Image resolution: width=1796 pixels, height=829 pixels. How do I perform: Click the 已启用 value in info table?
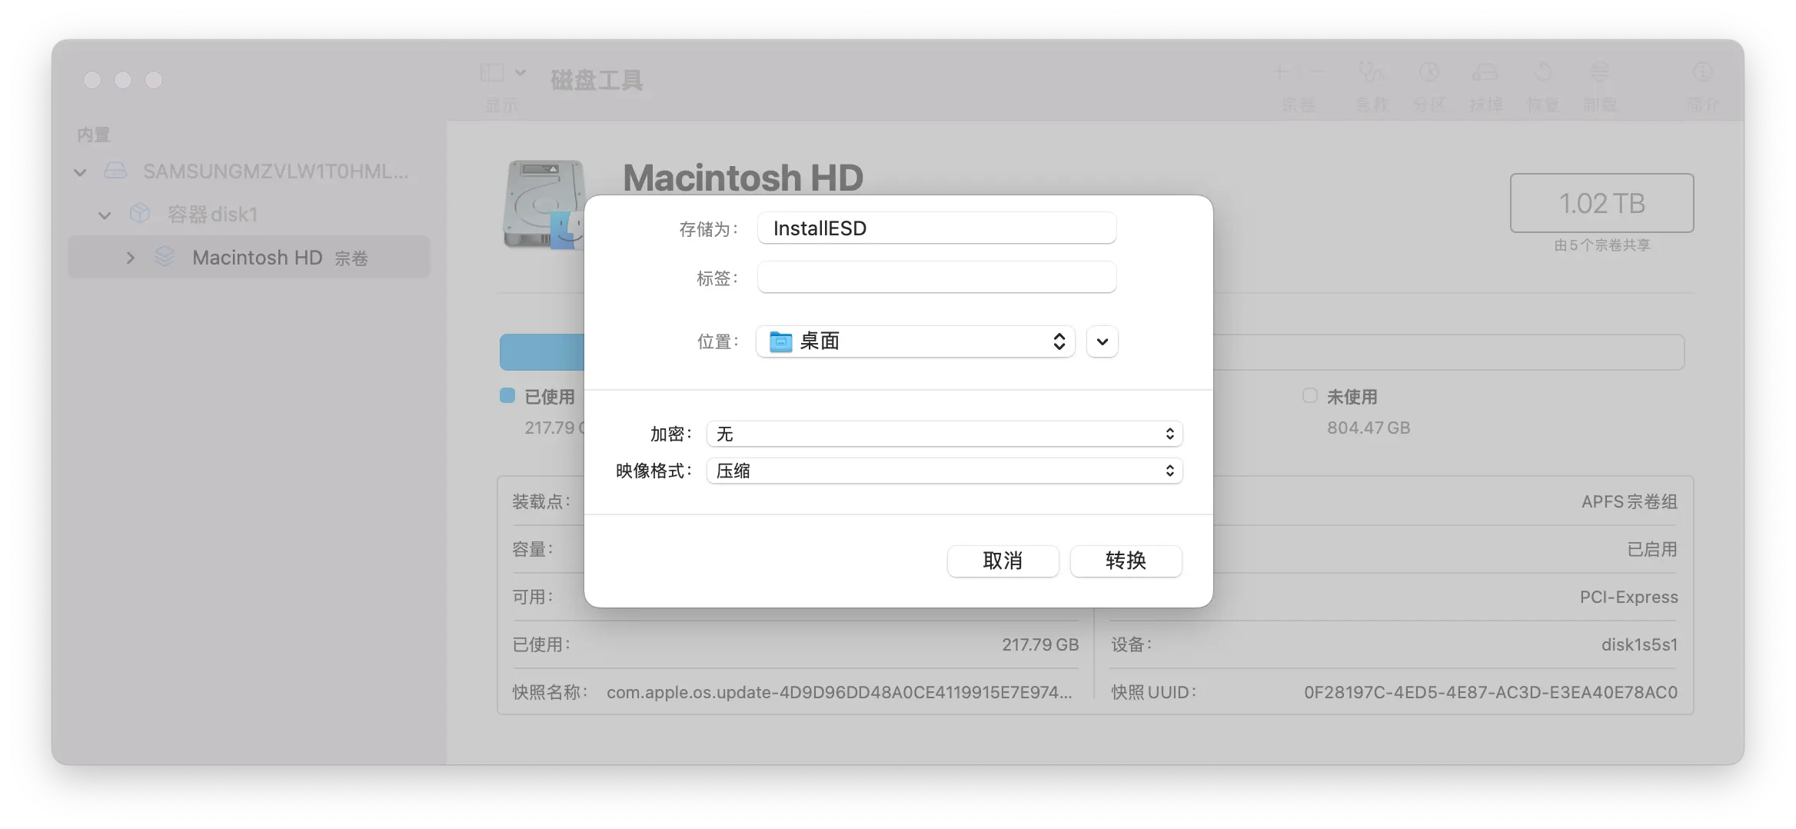point(1652,549)
